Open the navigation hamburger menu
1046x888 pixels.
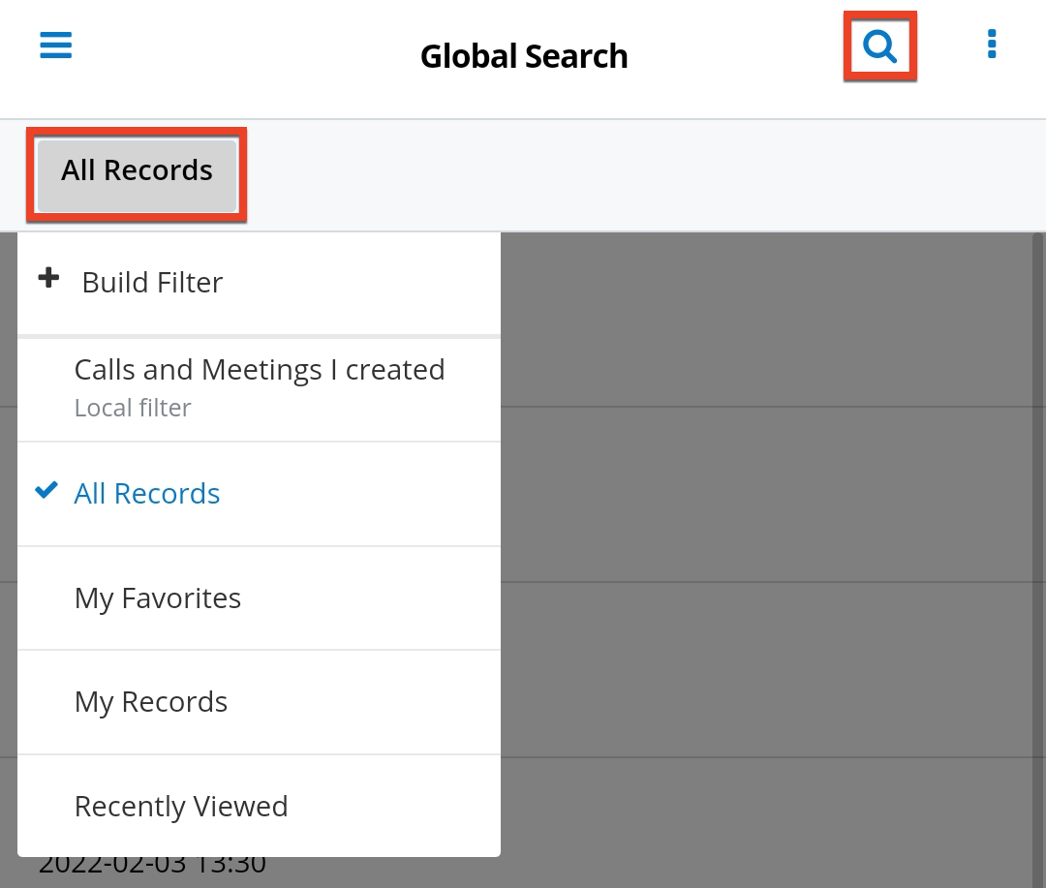(x=55, y=45)
